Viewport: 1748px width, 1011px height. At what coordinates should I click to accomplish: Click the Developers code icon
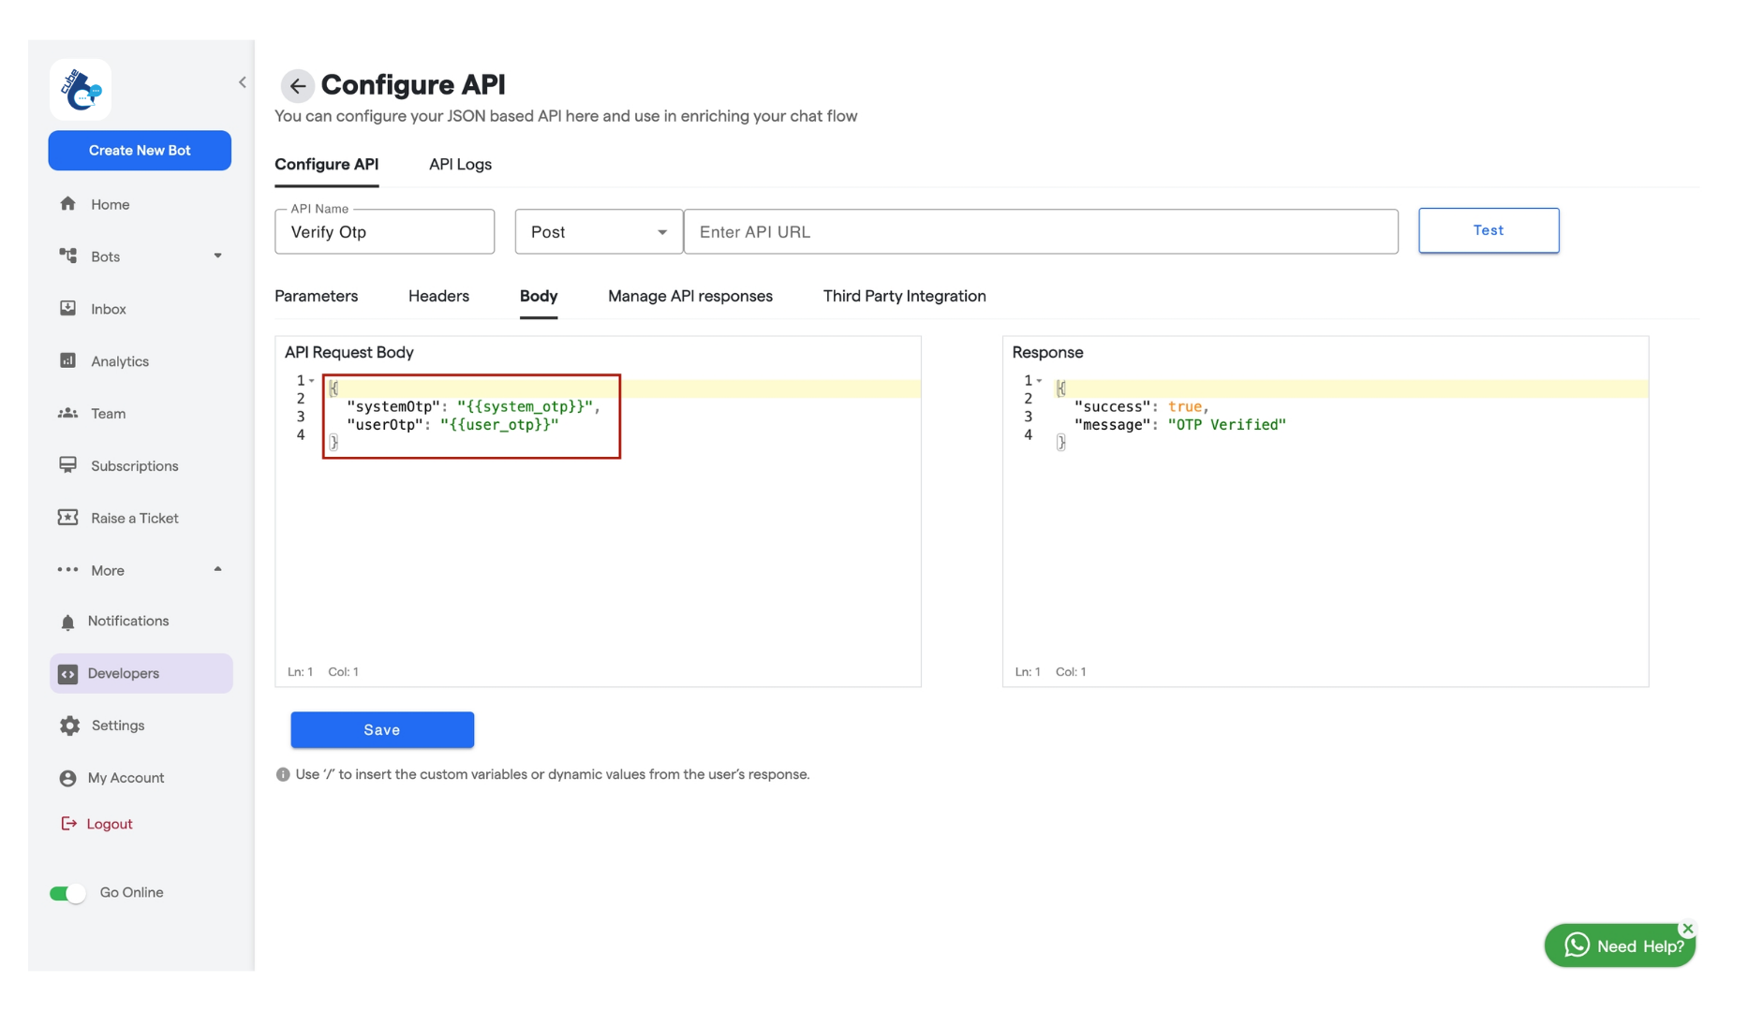(x=67, y=674)
